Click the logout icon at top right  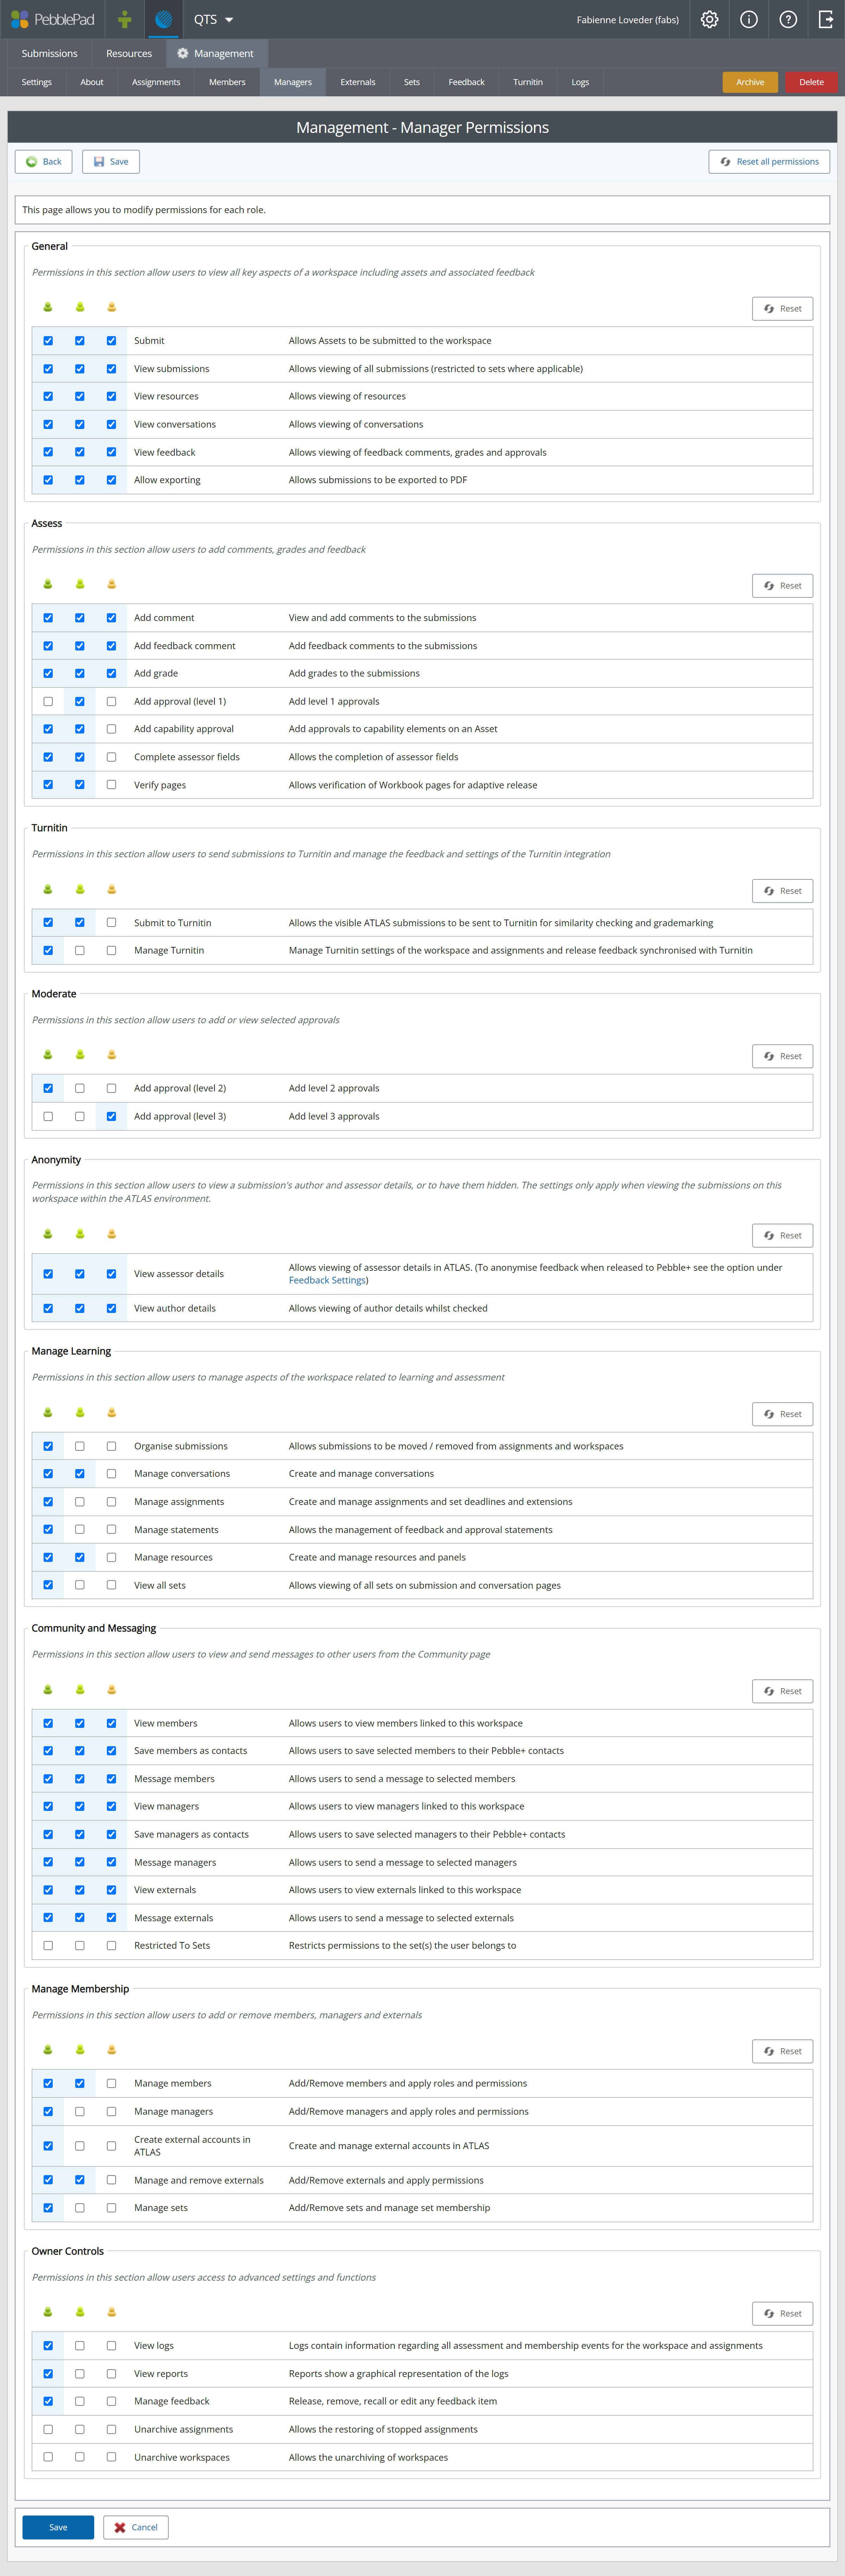coord(826,19)
